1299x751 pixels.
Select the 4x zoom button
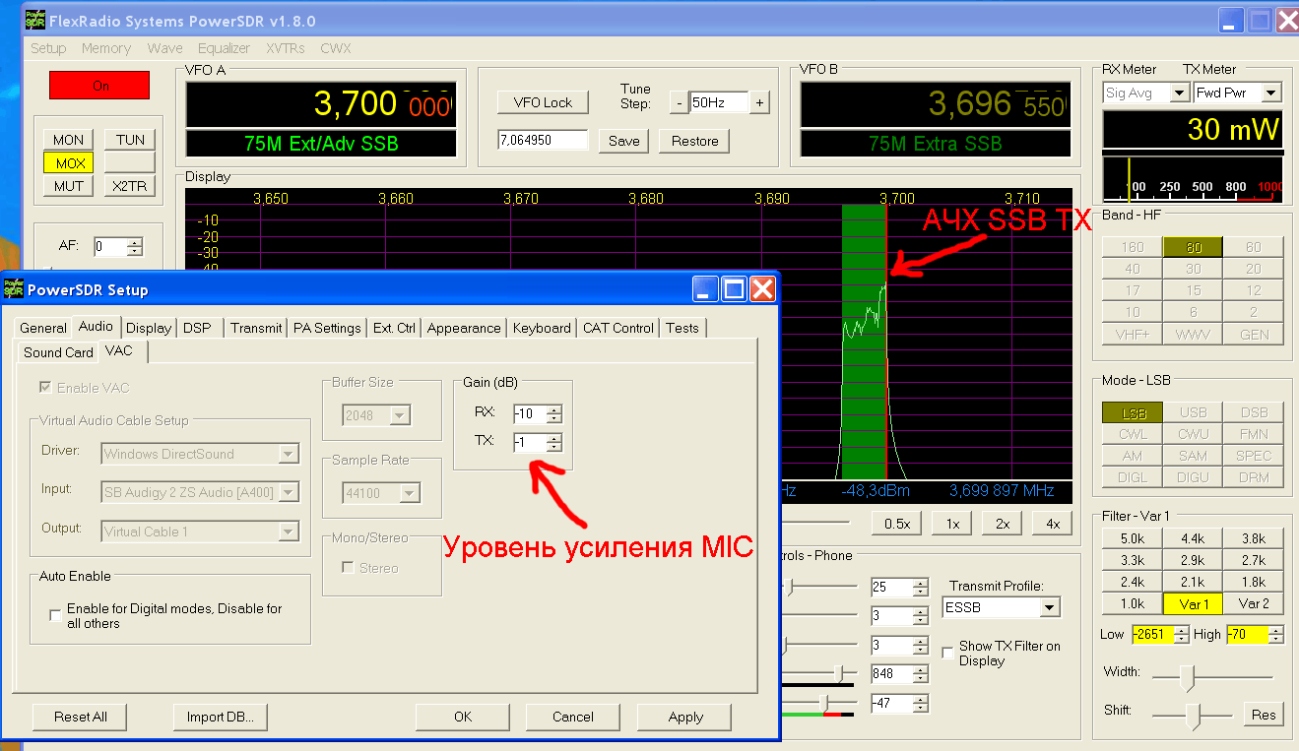click(x=1053, y=524)
